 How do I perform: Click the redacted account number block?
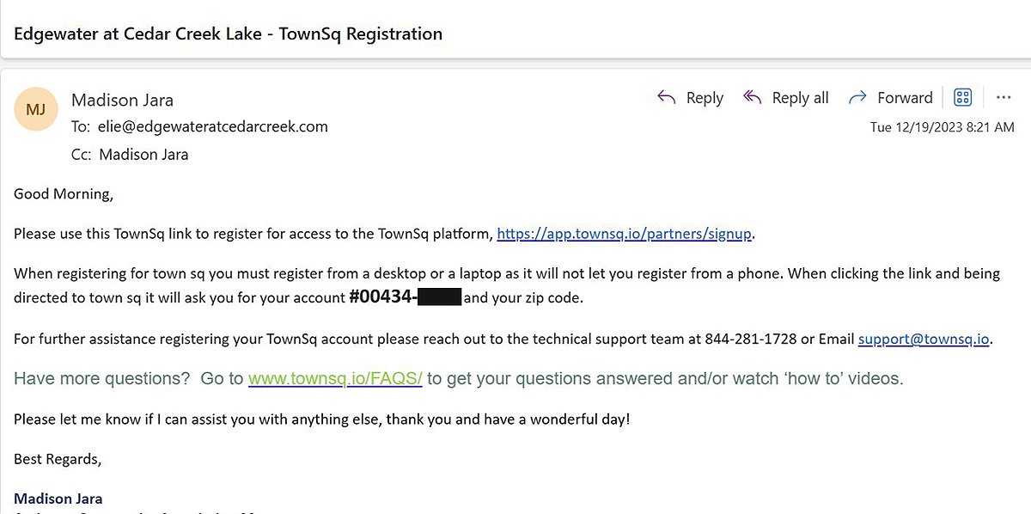click(x=439, y=298)
